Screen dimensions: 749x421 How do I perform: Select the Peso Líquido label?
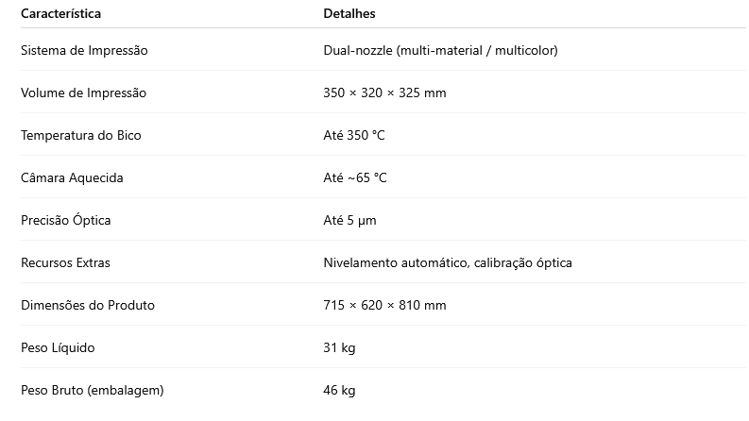[58, 348]
